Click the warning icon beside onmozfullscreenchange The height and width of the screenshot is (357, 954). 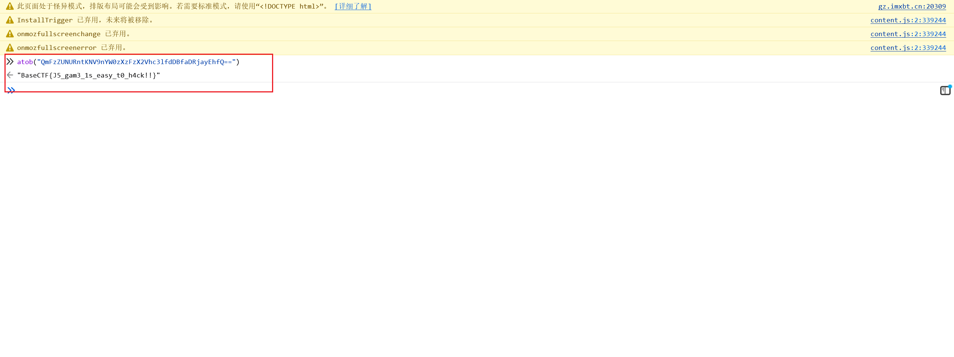9,34
